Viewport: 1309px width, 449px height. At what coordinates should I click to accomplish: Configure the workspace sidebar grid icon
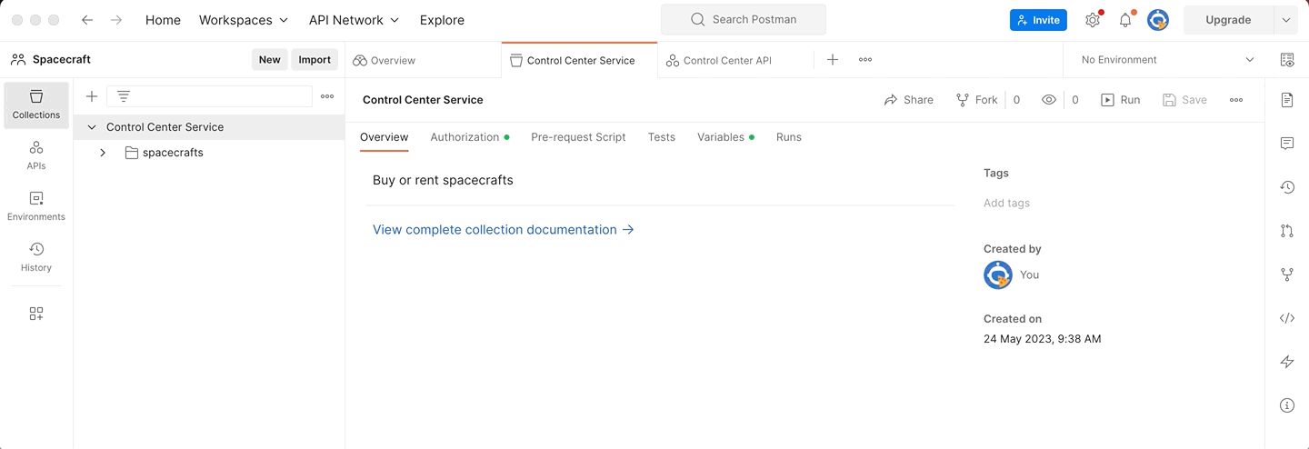click(x=36, y=314)
